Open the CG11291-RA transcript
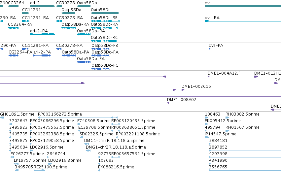281x172 pixels. coord(35,18)
